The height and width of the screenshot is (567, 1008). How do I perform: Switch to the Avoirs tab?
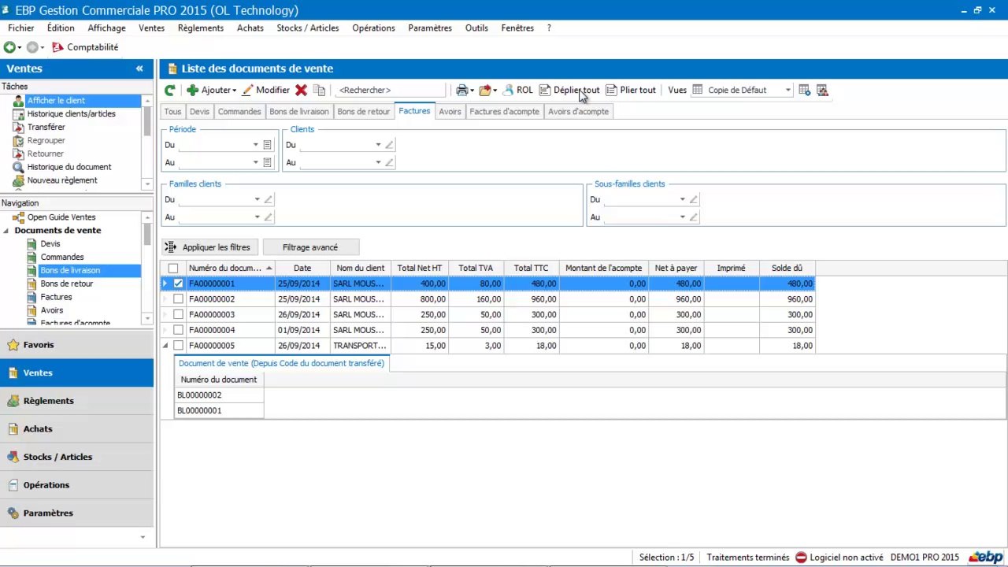[450, 112]
